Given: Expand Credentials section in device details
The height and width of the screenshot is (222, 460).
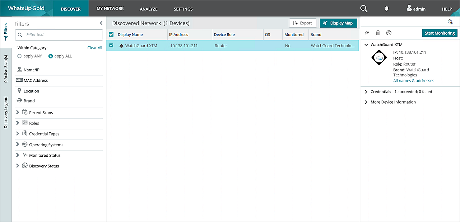Looking at the screenshot, I should [x=366, y=92].
